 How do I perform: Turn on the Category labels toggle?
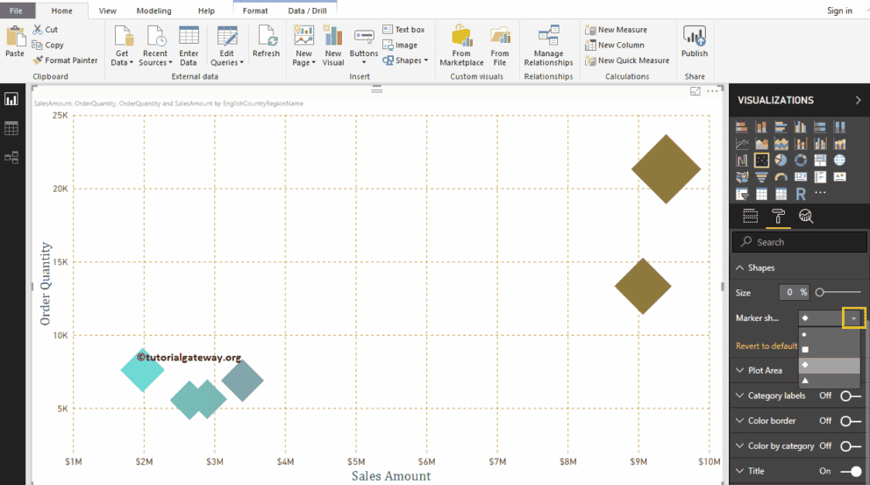click(850, 396)
